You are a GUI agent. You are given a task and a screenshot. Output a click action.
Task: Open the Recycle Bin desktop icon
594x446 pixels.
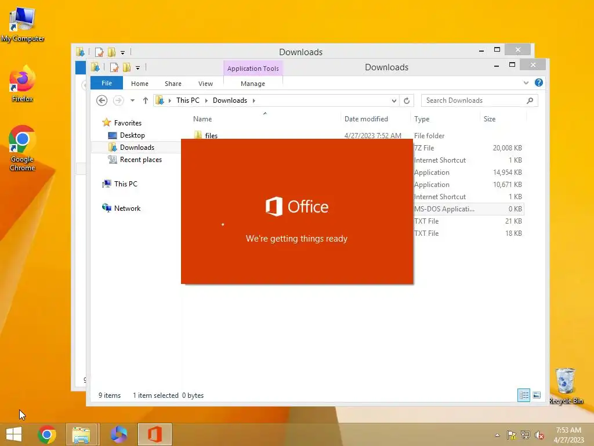(x=566, y=386)
